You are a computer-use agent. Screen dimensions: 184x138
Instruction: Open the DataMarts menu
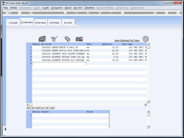[90, 8]
